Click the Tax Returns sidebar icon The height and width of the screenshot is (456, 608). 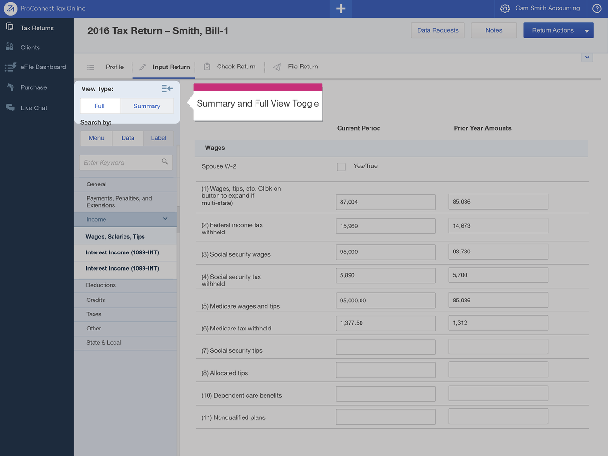tap(9, 27)
